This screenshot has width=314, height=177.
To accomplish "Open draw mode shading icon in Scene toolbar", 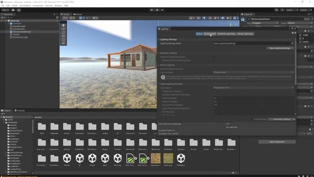I will pos(191,18).
